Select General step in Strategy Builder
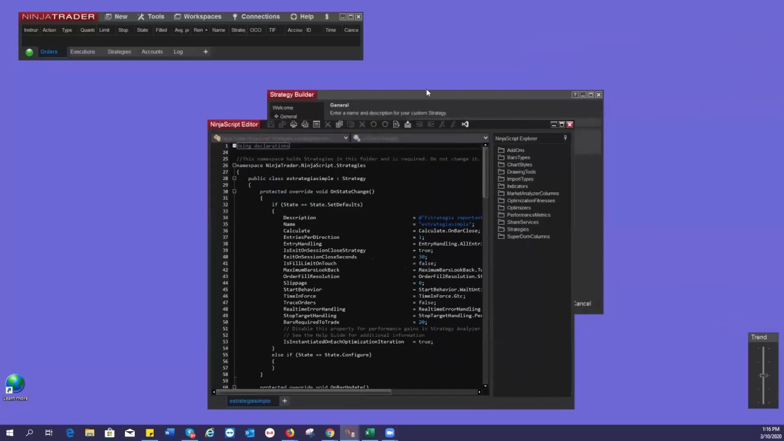Viewport: 784px width, 441px height. 288,116
